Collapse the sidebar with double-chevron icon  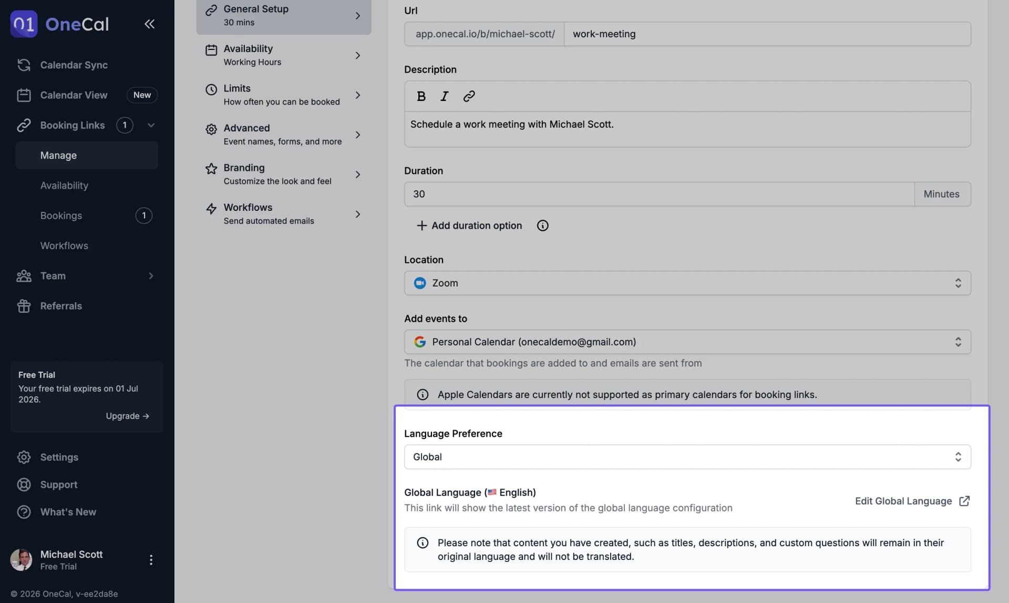[149, 24]
